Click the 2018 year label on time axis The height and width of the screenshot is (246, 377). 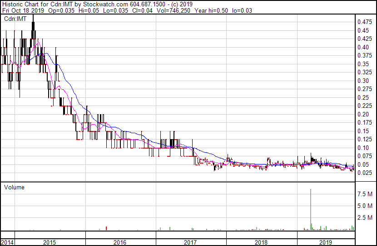(x=261, y=242)
